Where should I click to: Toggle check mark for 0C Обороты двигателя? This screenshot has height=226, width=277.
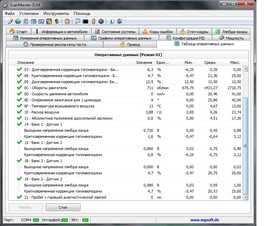point(19,88)
